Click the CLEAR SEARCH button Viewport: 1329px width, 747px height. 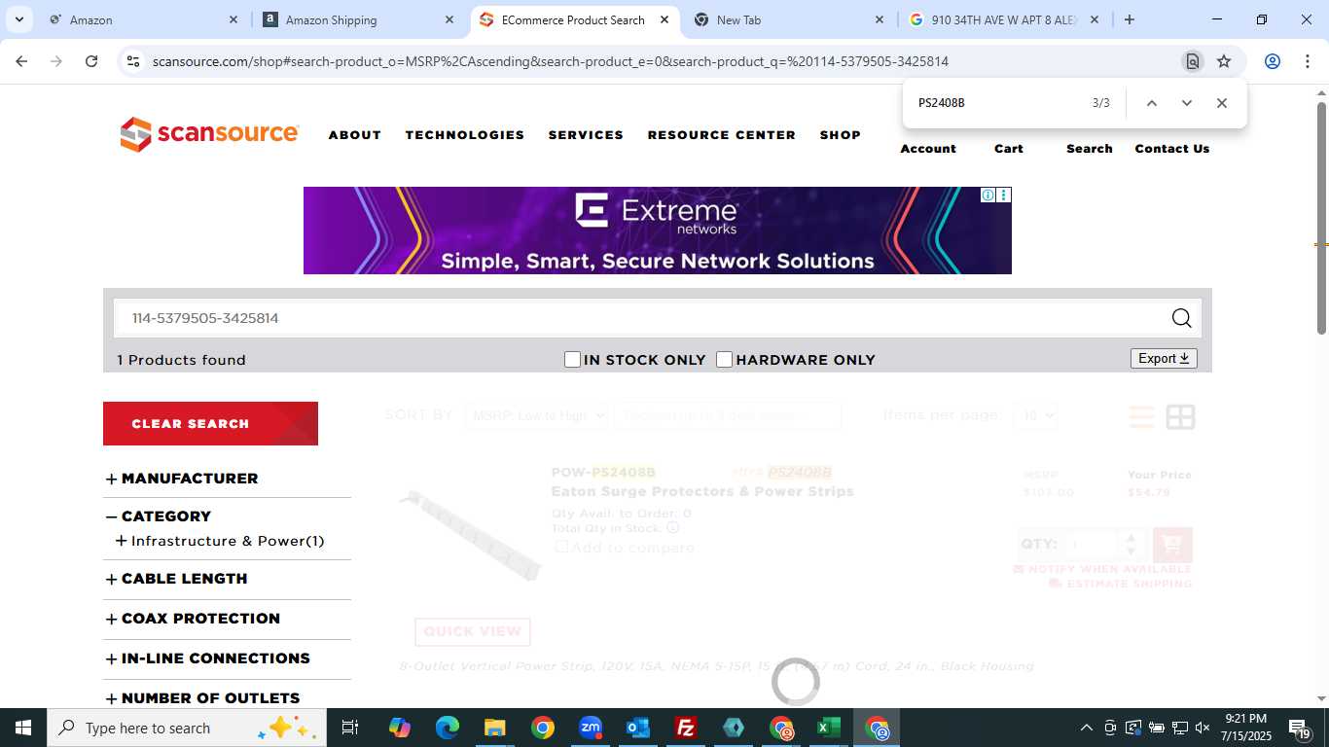[x=210, y=423]
